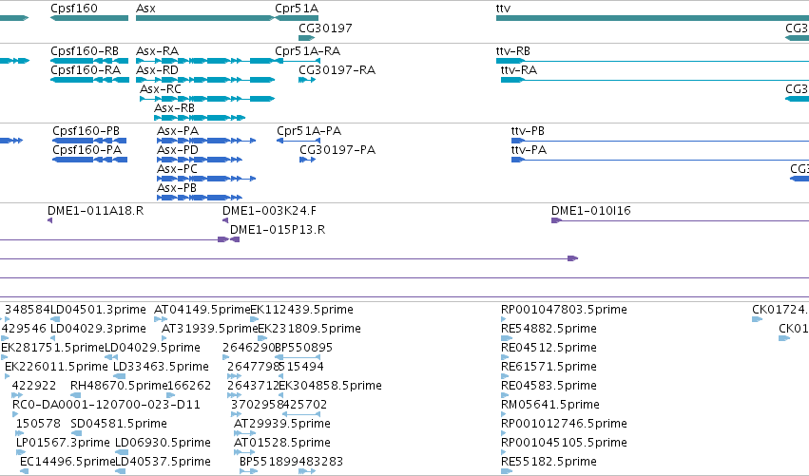Select the RE54882.5prime EST arrow

507,338
